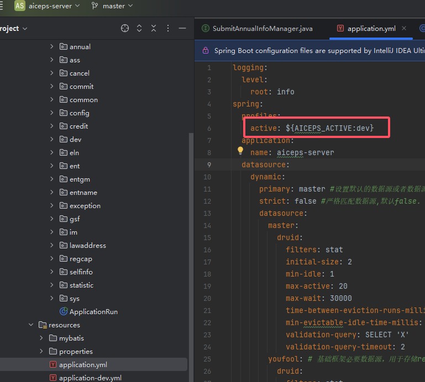The width and height of the screenshot is (425, 382).
Task: Close the application.yml tab
Action: point(404,28)
